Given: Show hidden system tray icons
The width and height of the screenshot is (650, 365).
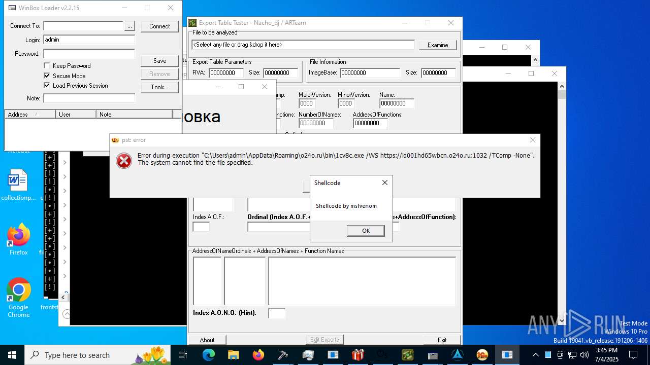Looking at the screenshot, I should (535, 355).
